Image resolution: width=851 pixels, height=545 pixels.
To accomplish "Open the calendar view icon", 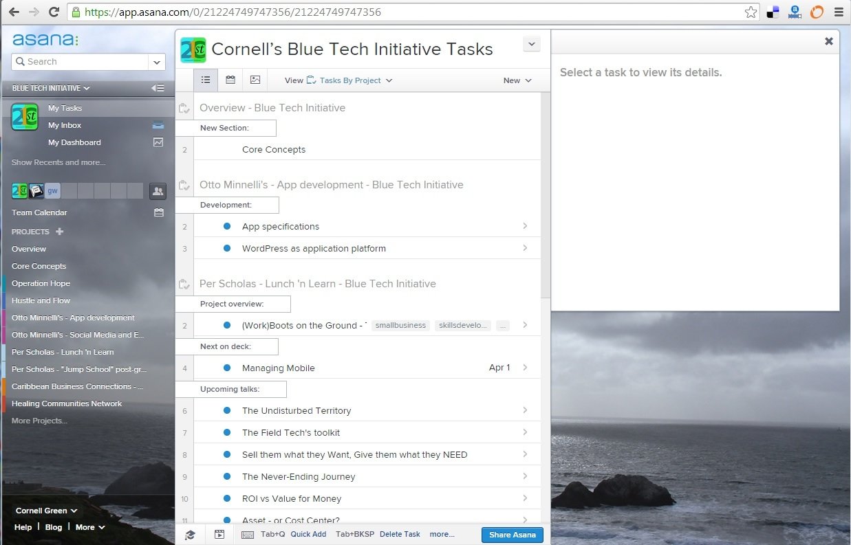I will point(230,80).
